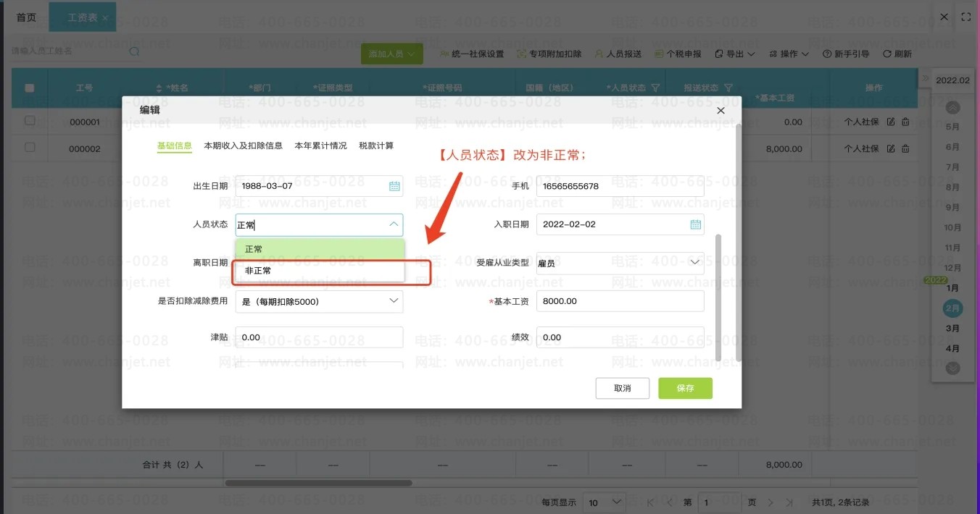This screenshot has height=514, width=980.
Task: Close the 编辑 dialog with X
Action: click(721, 111)
